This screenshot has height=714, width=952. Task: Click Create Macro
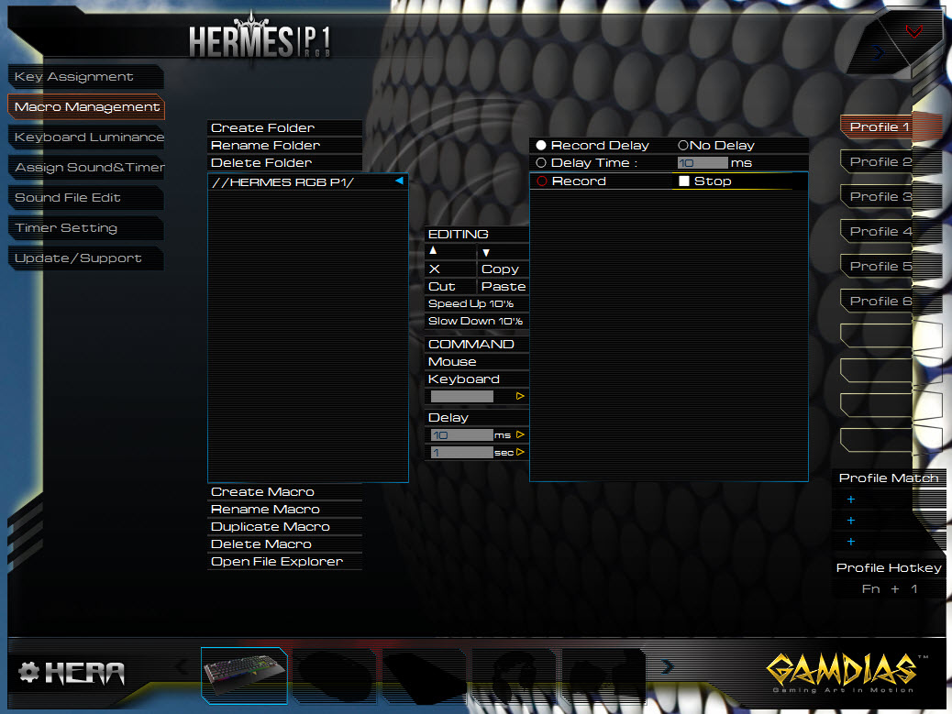click(284, 492)
